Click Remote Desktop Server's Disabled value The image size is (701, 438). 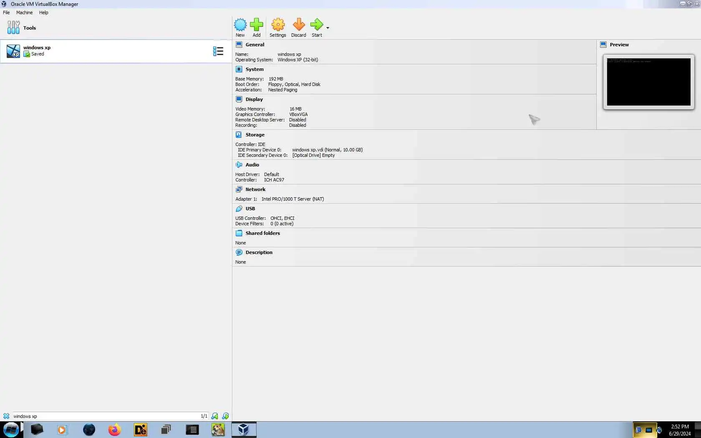pyautogui.click(x=298, y=120)
